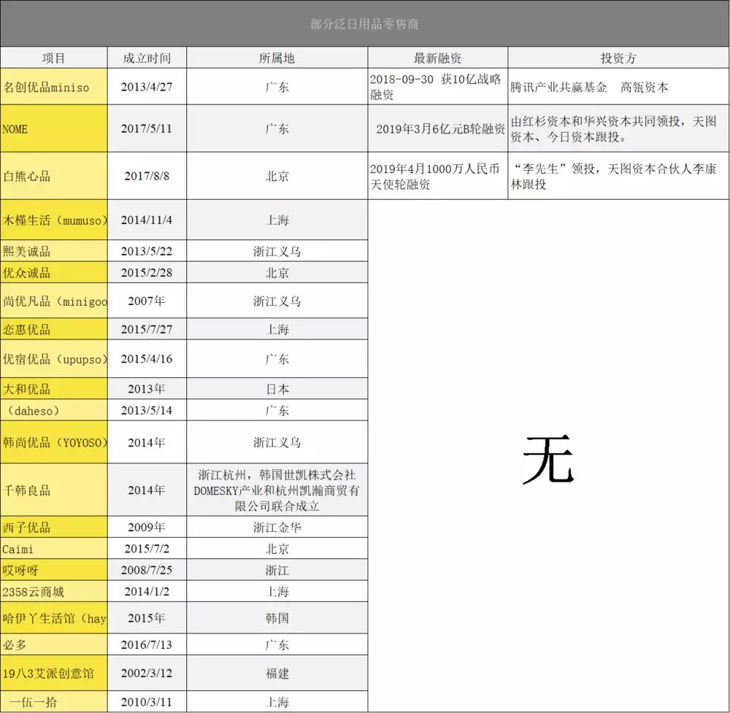
Task: Select the 哎呀呀 cell
Action: [x=54, y=570]
